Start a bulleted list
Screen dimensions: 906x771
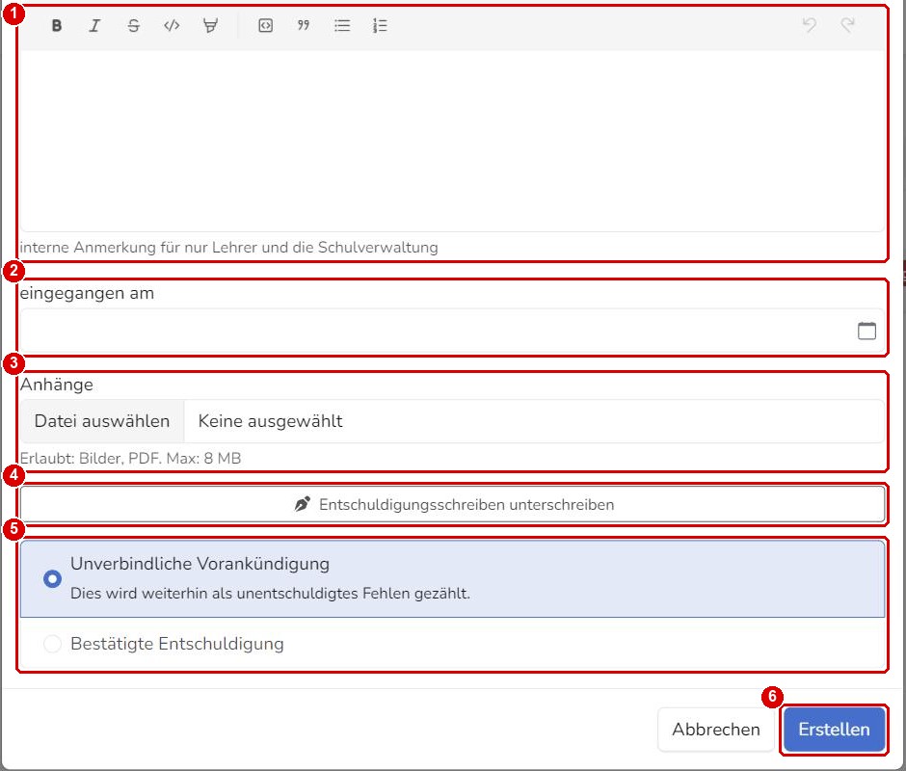[342, 25]
